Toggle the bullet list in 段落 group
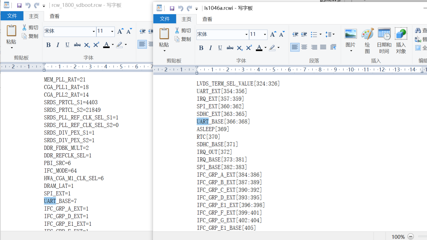 [x=314, y=34]
